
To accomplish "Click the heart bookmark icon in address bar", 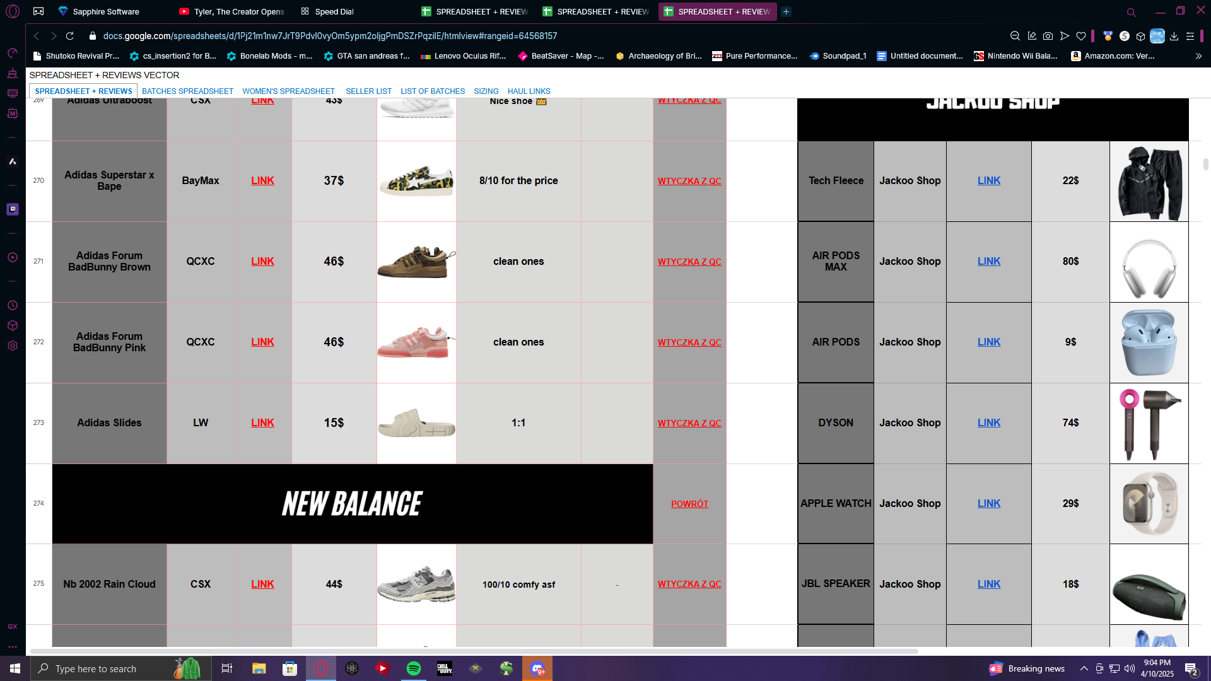I will [1081, 36].
